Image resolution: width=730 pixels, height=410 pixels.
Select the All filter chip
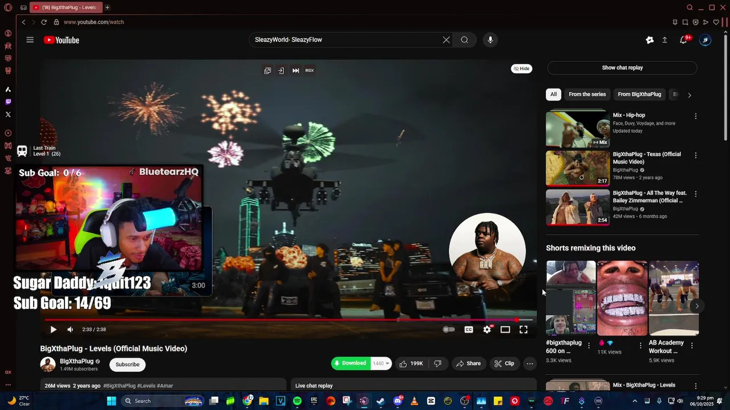coord(553,95)
